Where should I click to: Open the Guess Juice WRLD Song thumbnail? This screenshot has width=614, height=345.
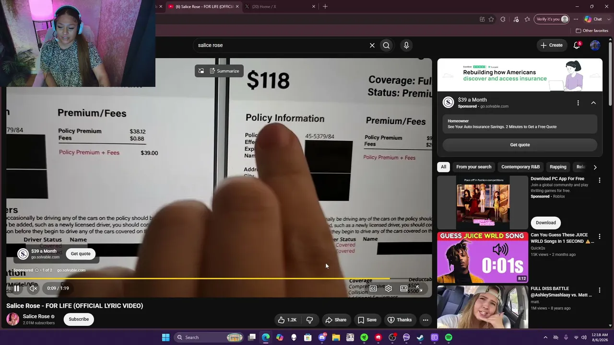(483, 257)
